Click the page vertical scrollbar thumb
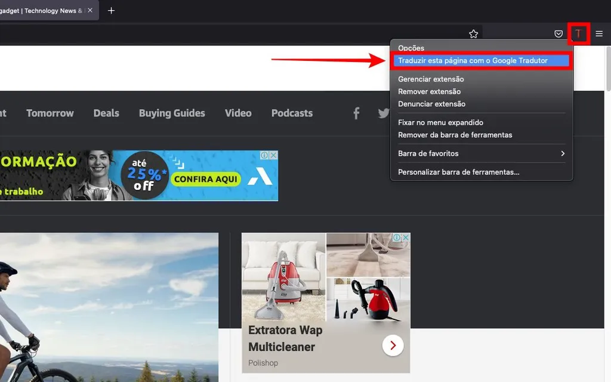Image resolution: width=611 pixels, height=382 pixels. tap(608, 69)
